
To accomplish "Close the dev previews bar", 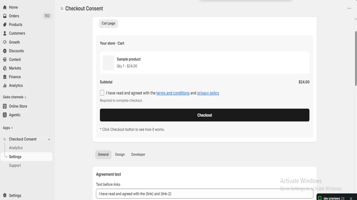I will [351, 198].
